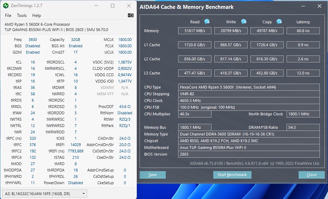Screen dimensions: 328x199
Task: Open the Help menu in ZenTimings
Action: coord(36,16)
